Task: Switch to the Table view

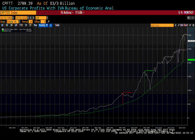Action: pos(57,25)
